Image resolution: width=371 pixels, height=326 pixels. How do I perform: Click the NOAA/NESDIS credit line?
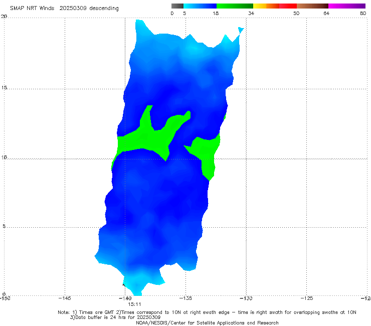click(207, 322)
